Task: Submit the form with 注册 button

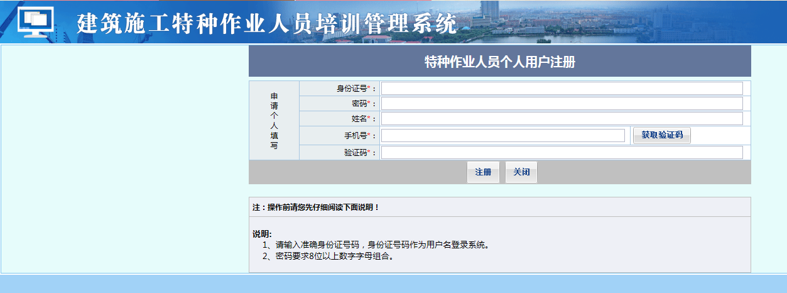Action: coord(483,172)
